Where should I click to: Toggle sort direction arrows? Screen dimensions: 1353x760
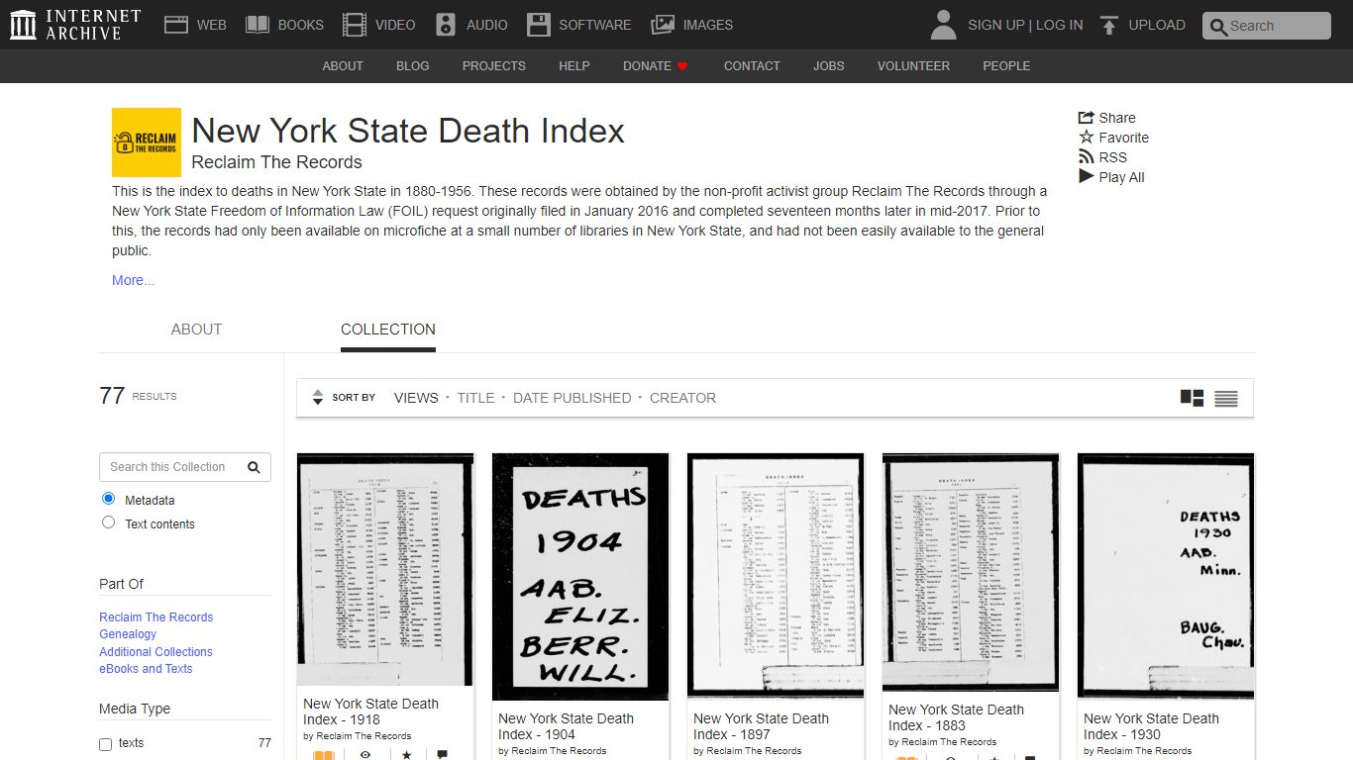318,398
